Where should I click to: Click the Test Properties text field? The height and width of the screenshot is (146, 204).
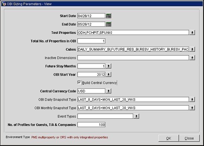pyautogui.click(x=133, y=32)
